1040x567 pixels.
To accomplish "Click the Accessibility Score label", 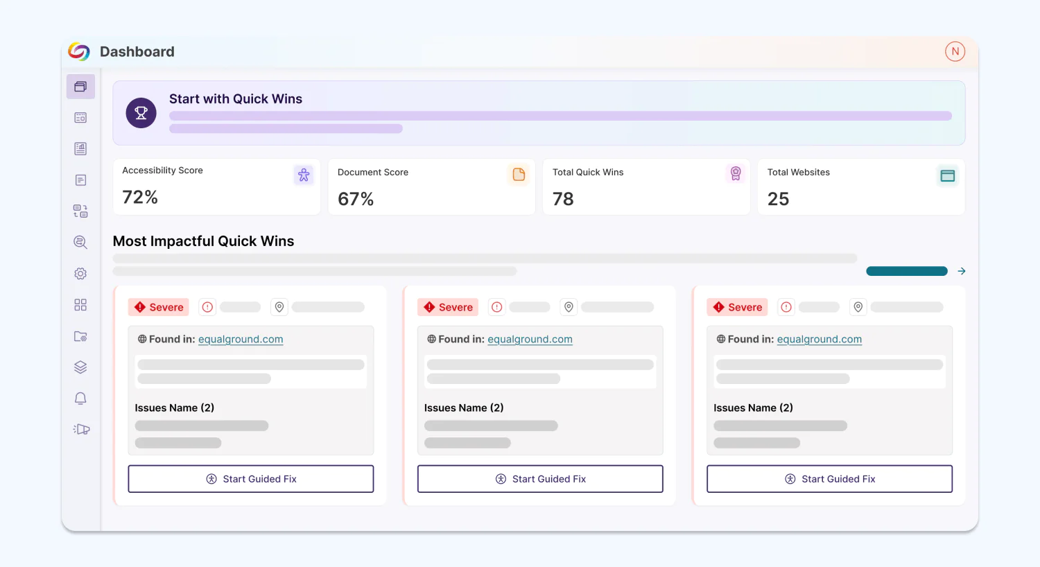I will (162, 170).
